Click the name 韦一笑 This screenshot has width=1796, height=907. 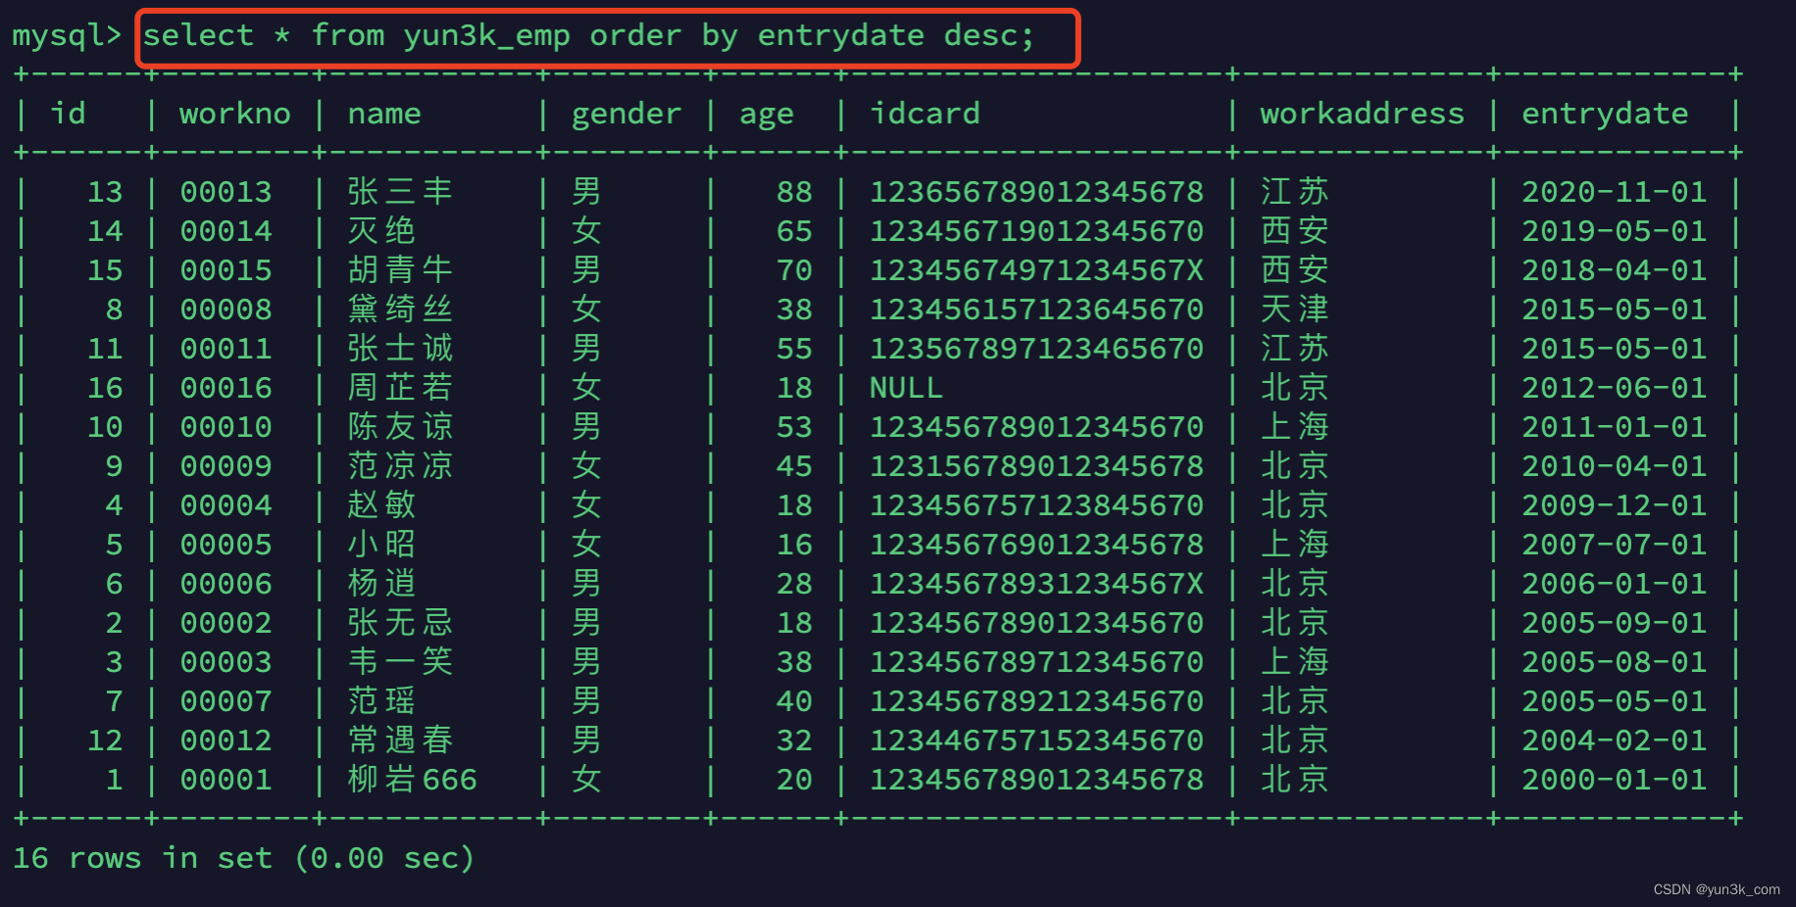pyautogui.click(x=400, y=662)
